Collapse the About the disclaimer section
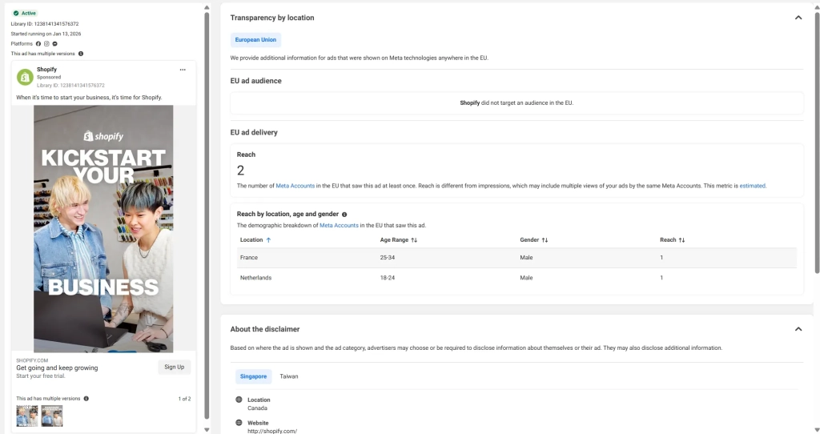The width and height of the screenshot is (820, 434). click(x=798, y=329)
